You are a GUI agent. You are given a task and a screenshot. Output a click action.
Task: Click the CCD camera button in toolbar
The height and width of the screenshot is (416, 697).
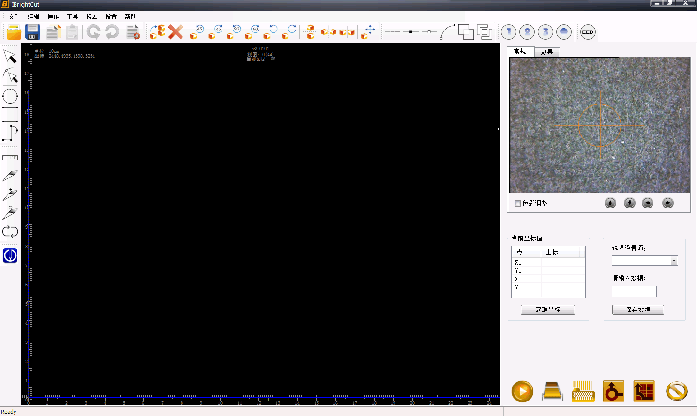(588, 32)
